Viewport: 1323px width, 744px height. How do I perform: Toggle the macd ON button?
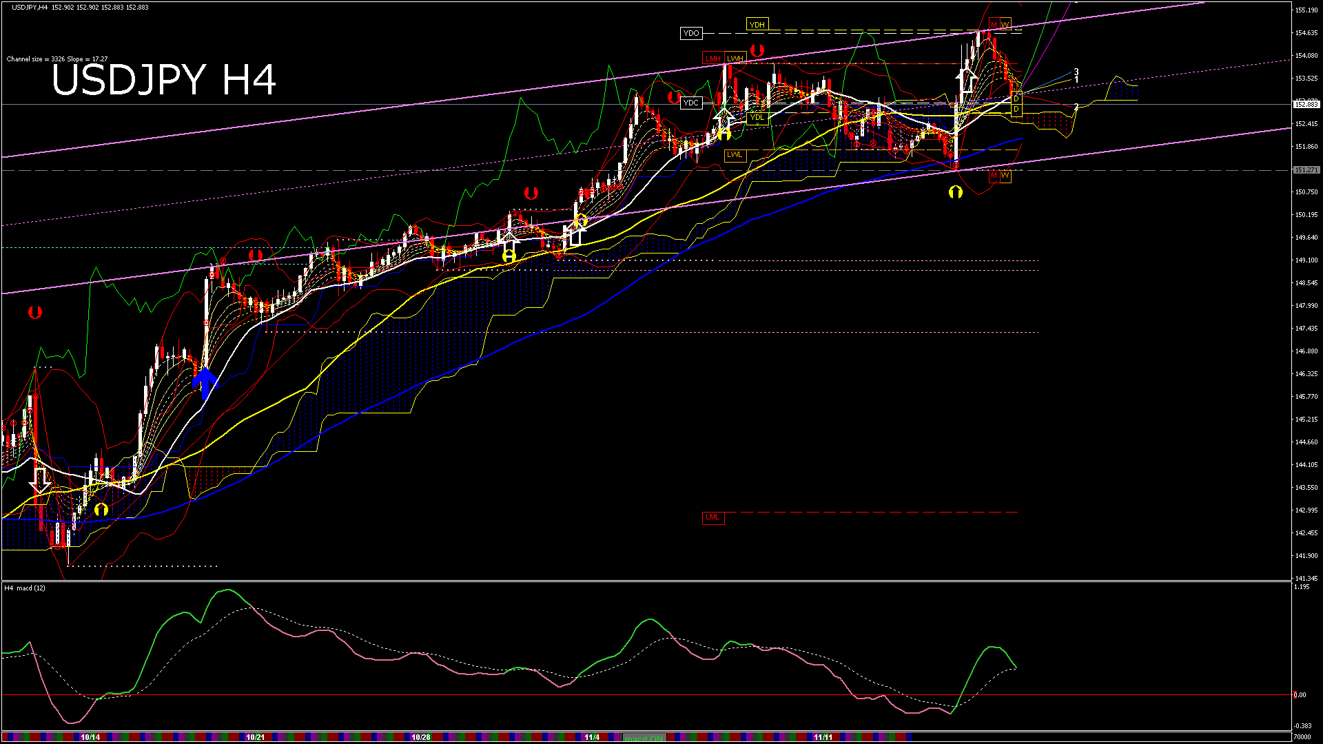coord(644,737)
